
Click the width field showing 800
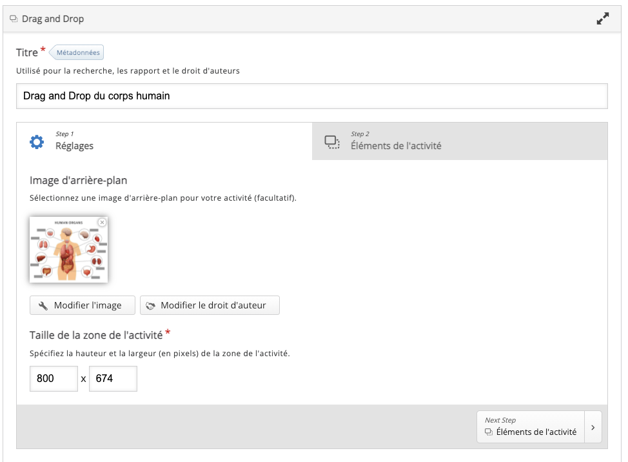point(54,379)
